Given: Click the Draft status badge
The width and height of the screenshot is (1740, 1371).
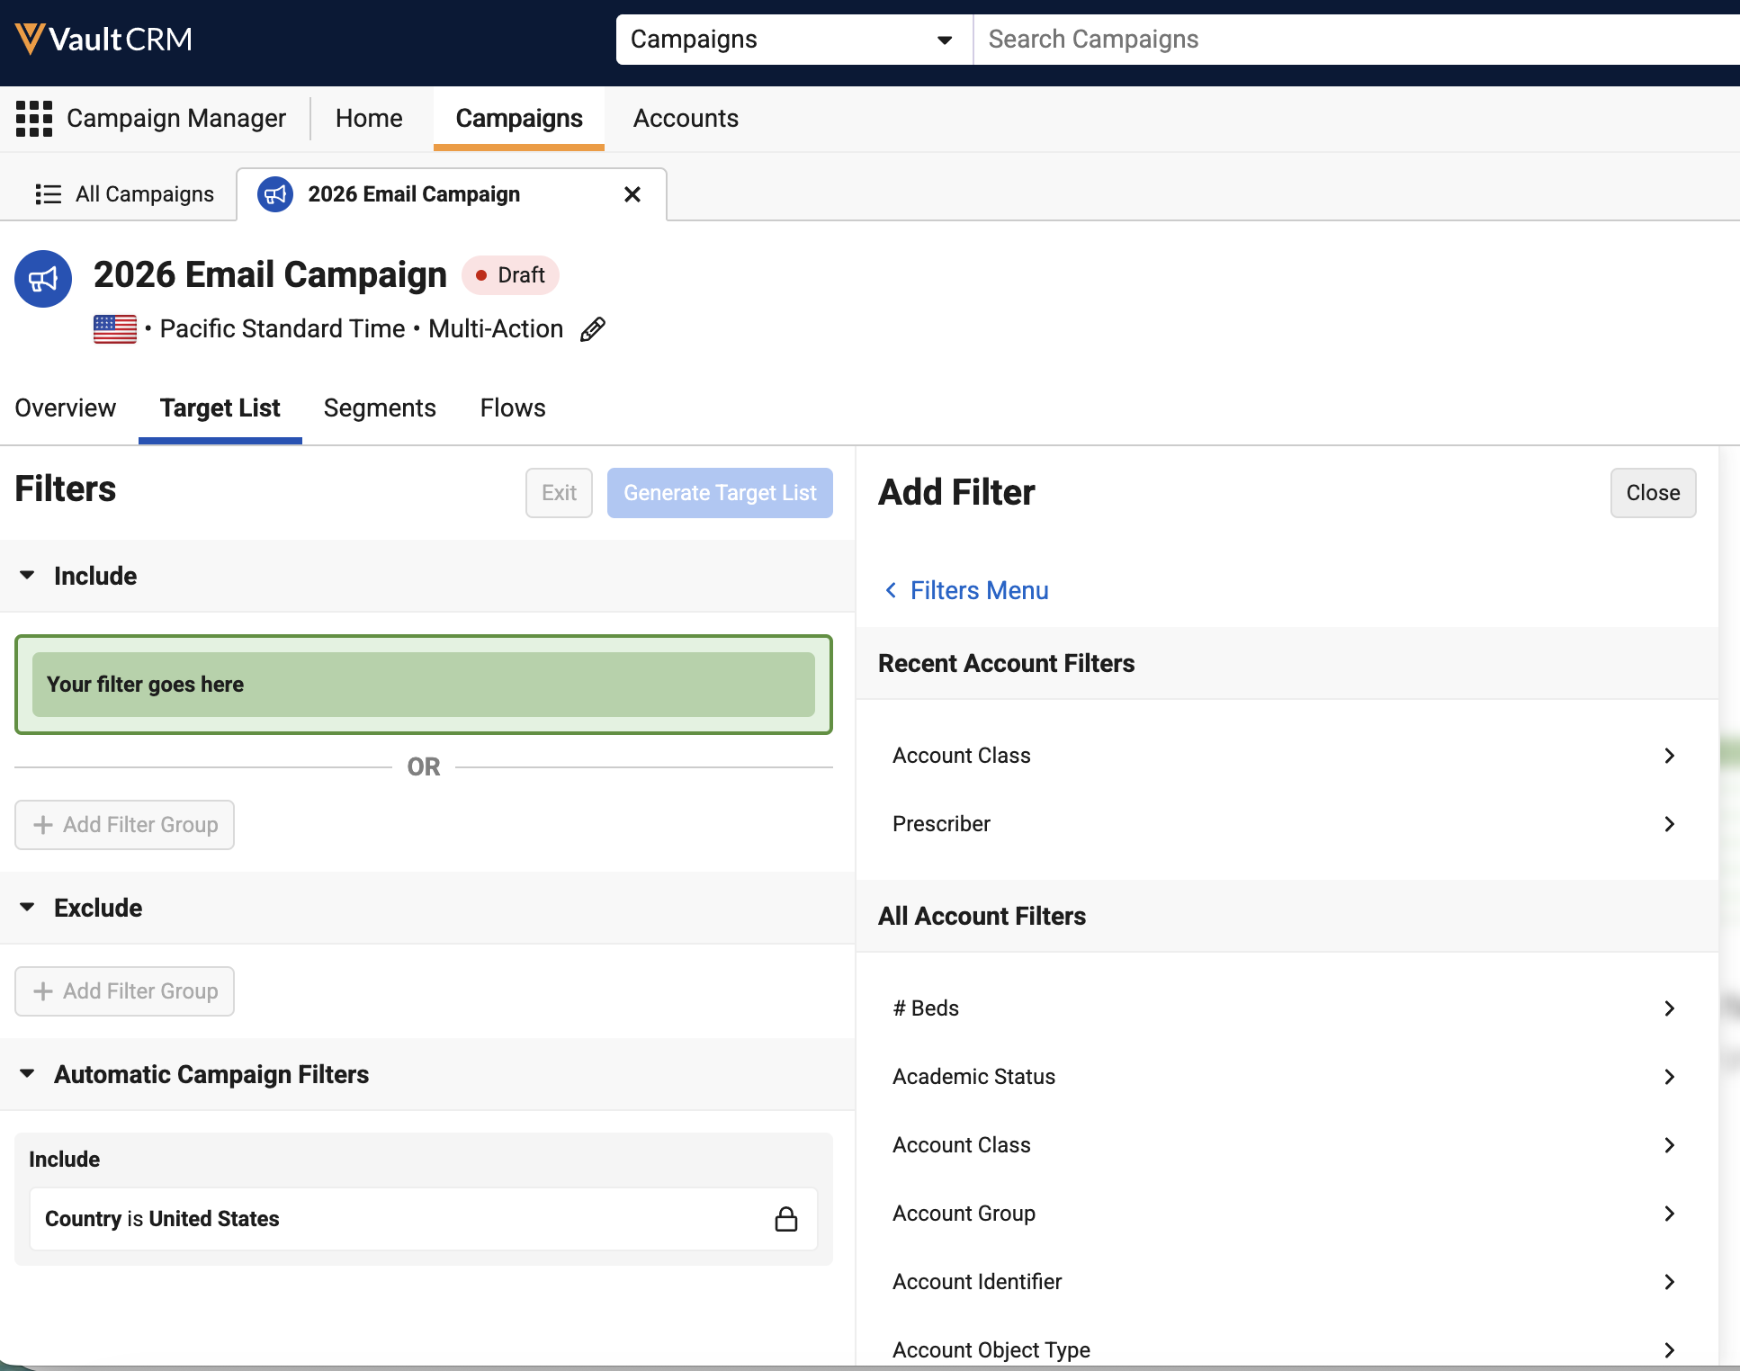Looking at the screenshot, I should point(510,275).
